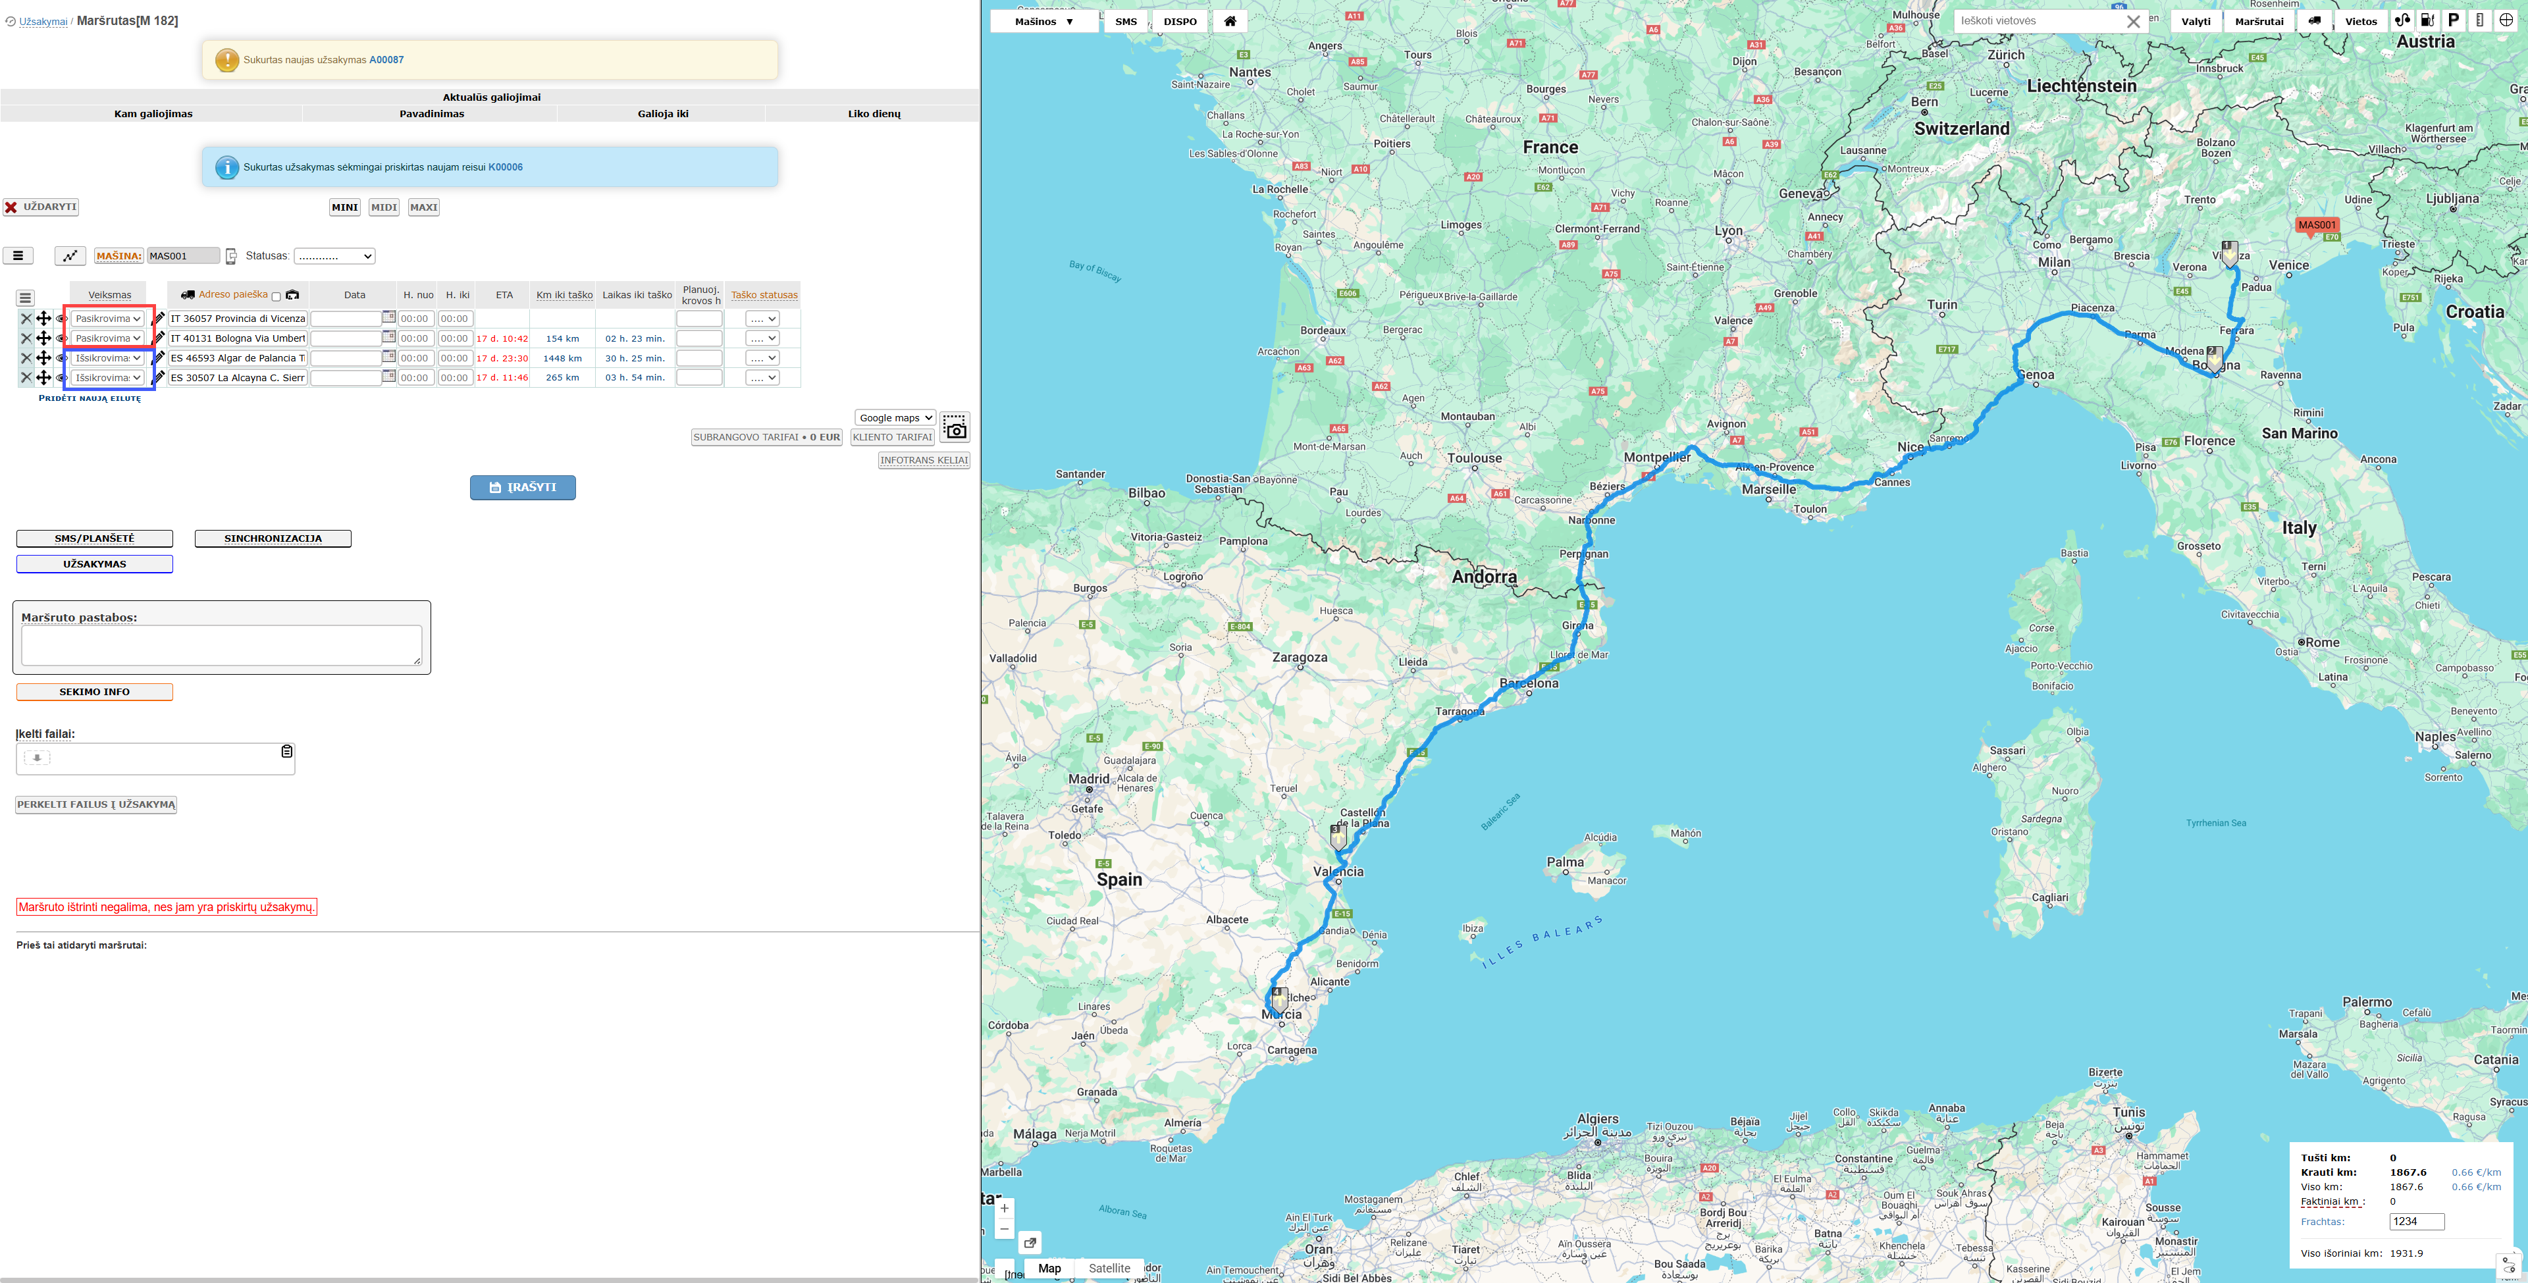The width and height of the screenshot is (2528, 1283).
Task: Click the crosshair target icon on the map
Action: point(2506,20)
